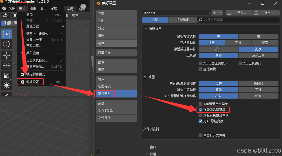
Task: Enable the Alt 工具访问 checkbox
Action: 241,63
